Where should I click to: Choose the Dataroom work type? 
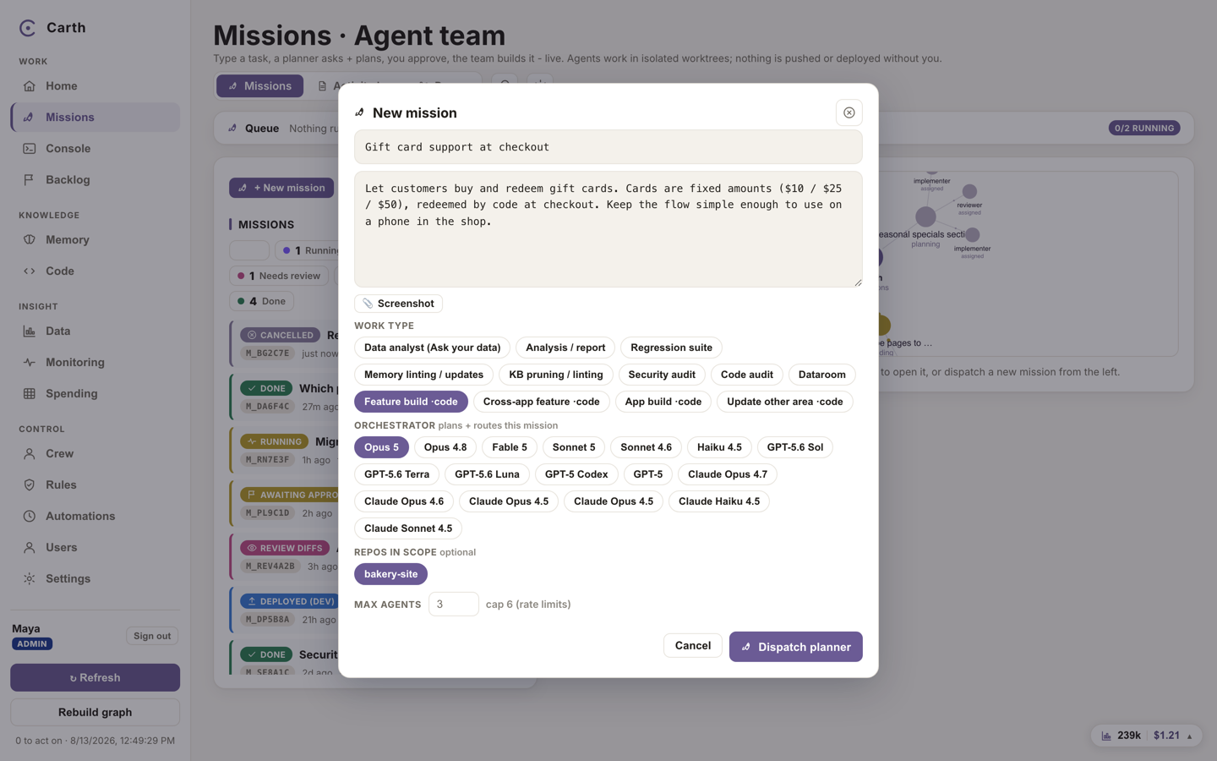coord(821,375)
